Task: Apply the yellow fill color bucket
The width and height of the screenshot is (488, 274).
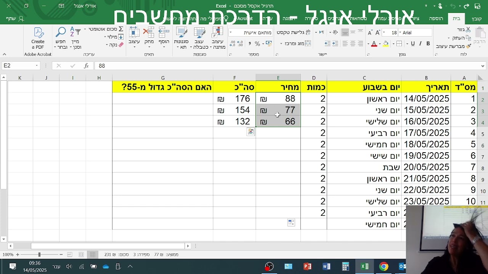Action: click(386, 44)
